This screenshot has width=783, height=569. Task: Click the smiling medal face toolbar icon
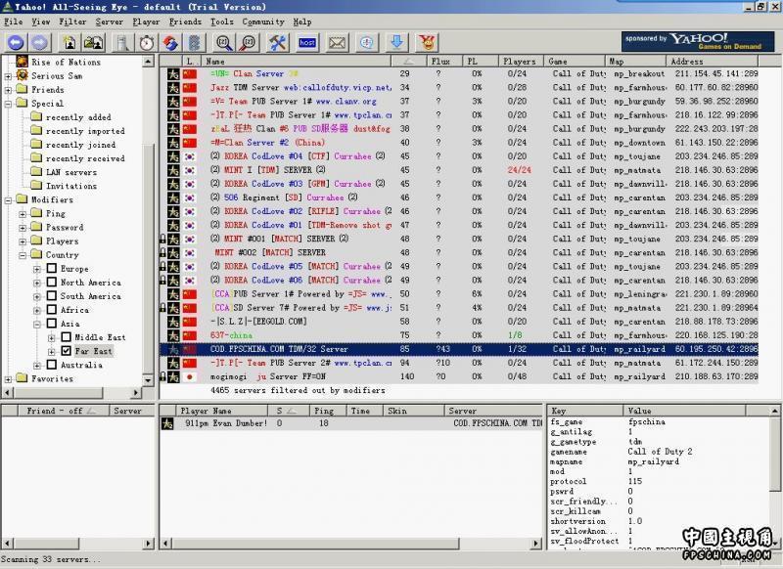click(427, 43)
